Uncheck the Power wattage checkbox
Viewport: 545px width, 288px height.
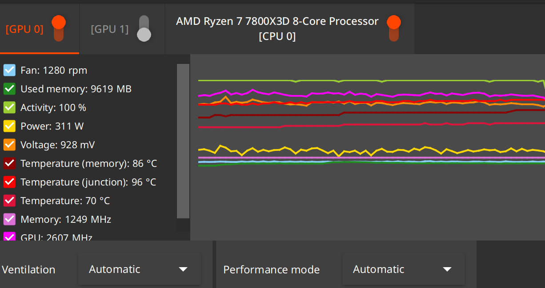[10, 126]
